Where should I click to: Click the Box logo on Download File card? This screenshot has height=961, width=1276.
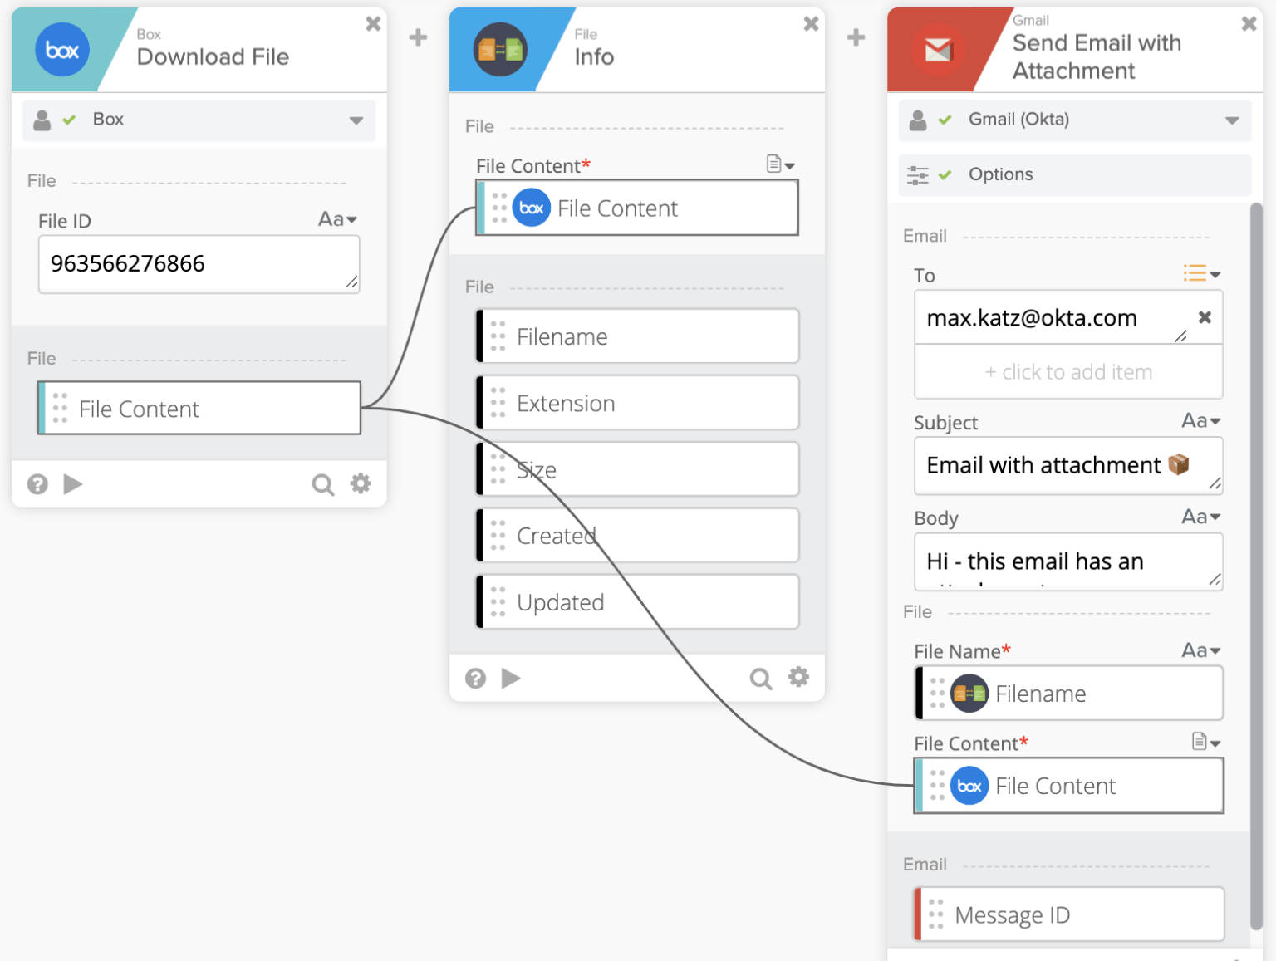[62, 50]
